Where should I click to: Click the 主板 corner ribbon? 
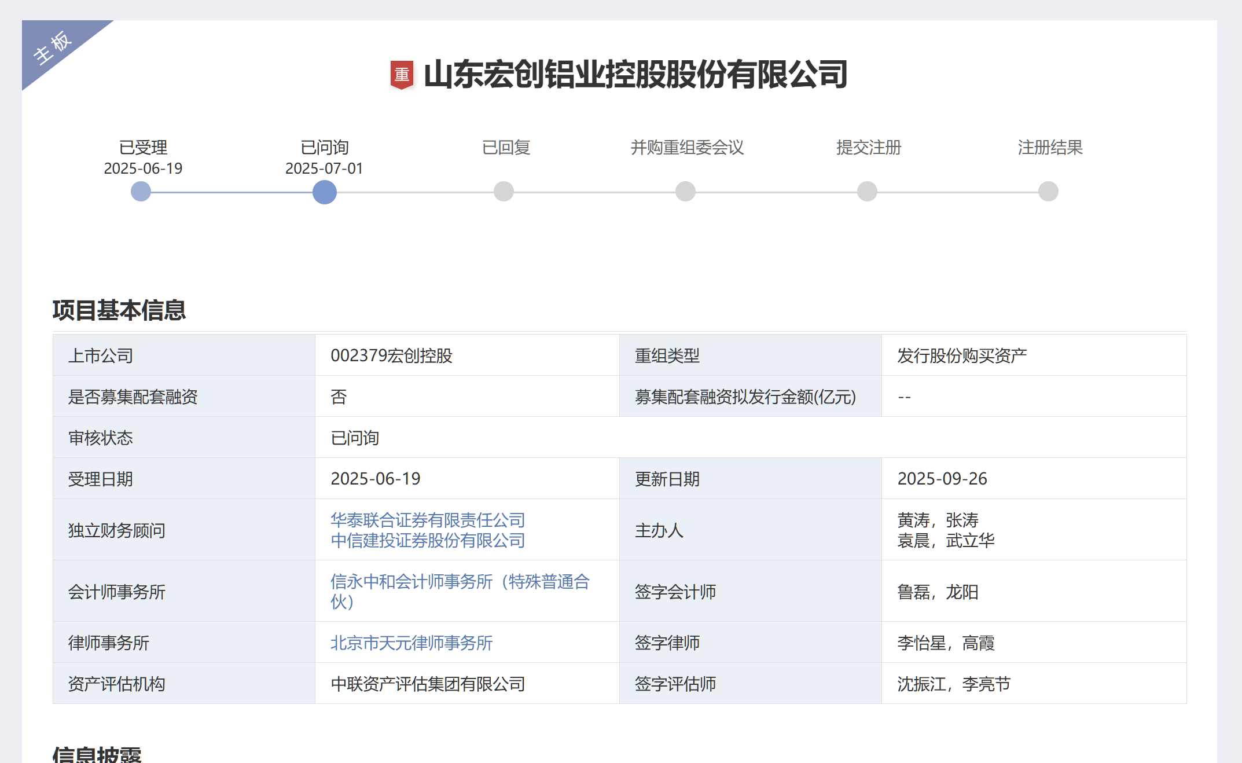point(53,47)
